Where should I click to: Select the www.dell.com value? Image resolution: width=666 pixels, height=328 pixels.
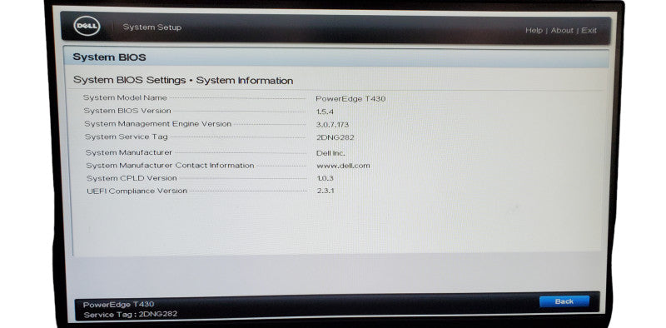(343, 166)
